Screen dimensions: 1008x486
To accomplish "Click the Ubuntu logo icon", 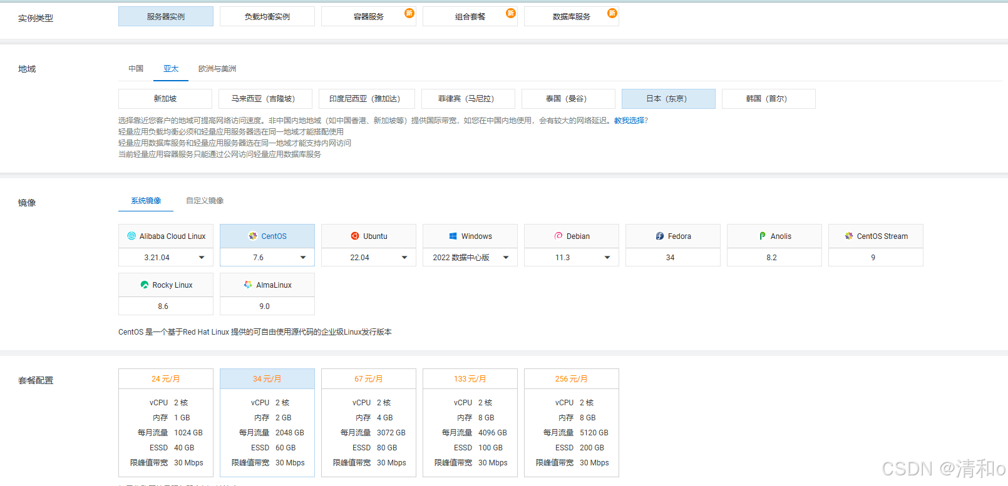I will (355, 236).
